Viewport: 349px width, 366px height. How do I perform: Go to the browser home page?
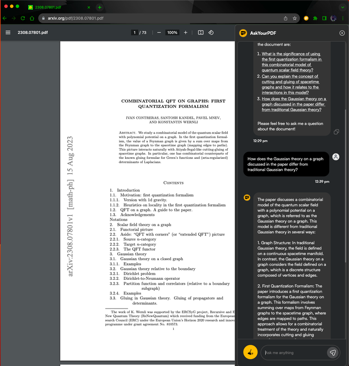pos(32,18)
